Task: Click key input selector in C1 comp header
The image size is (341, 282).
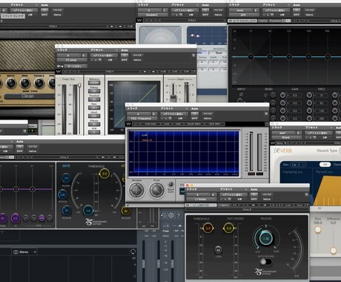Action: [76, 66]
